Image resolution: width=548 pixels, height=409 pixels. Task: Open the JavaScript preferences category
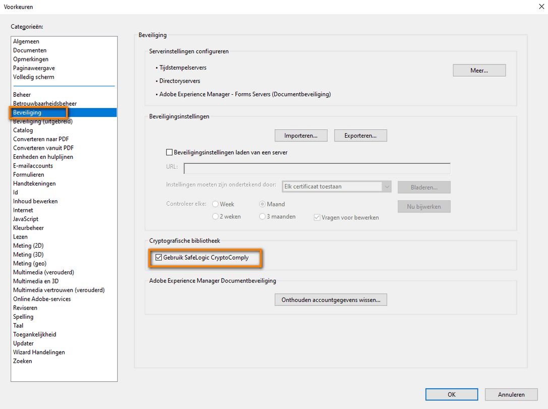tap(26, 219)
